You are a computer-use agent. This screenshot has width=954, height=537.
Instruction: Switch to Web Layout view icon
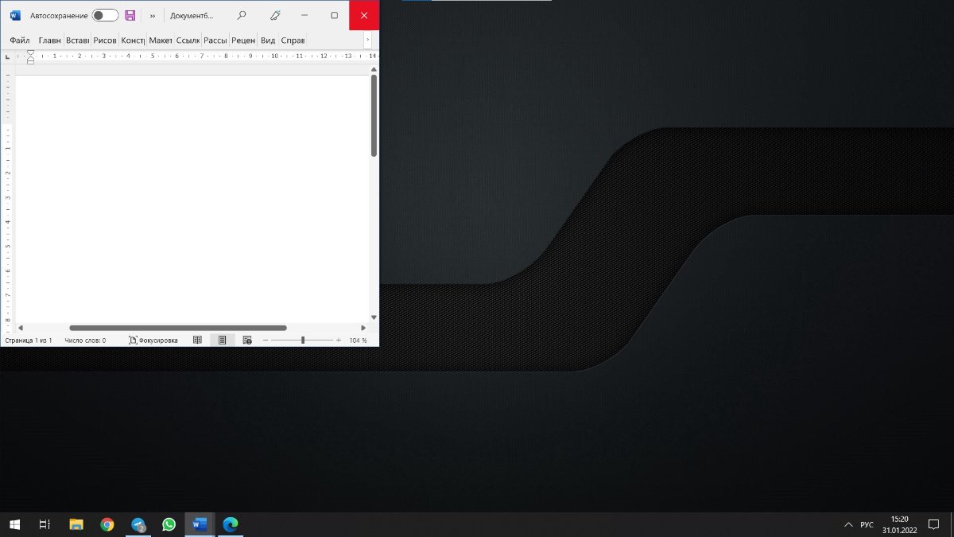(x=246, y=340)
